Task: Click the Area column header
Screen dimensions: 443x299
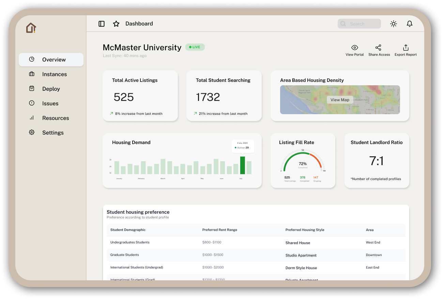Action: [370, 230]
